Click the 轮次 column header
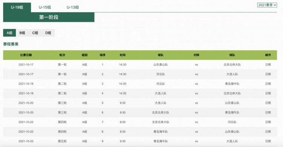The image size is (283, 147). coord(62,55)
